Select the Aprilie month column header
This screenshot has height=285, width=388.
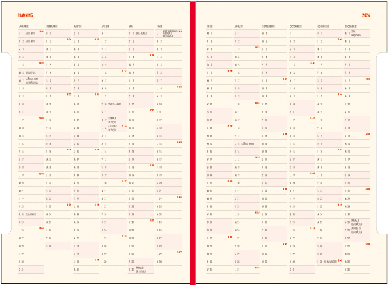105,26
